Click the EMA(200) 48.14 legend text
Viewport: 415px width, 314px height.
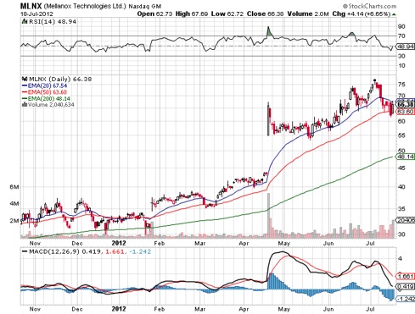pos(49,98)
